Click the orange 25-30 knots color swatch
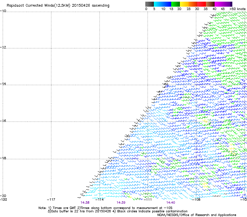 193,4
